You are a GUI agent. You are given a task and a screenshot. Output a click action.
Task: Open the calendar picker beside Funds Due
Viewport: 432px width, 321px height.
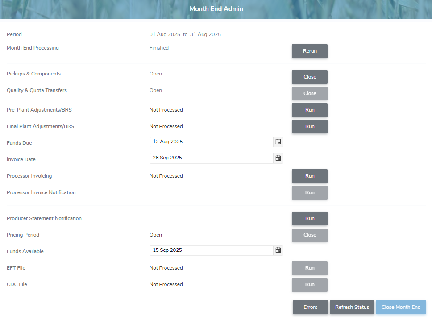(278, 142)
